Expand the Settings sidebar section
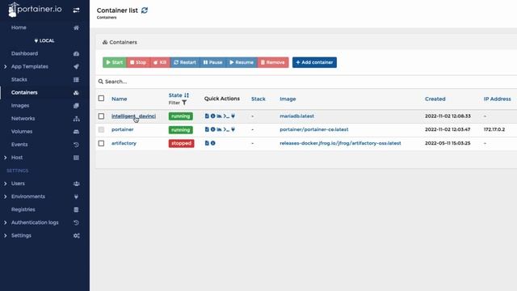This screenshot has width=517, height=291. click(6, 235)
